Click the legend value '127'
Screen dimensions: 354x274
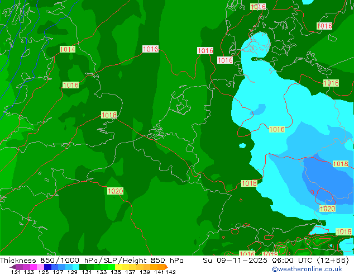(x=58, y=272)
